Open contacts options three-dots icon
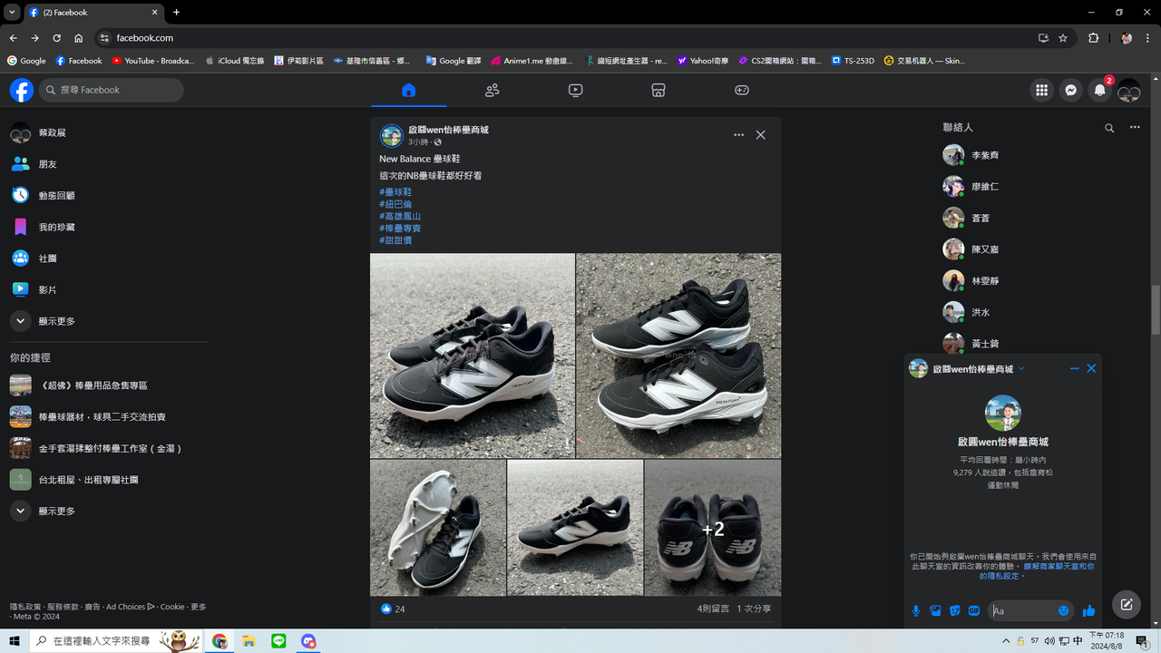 point(1134,128)
